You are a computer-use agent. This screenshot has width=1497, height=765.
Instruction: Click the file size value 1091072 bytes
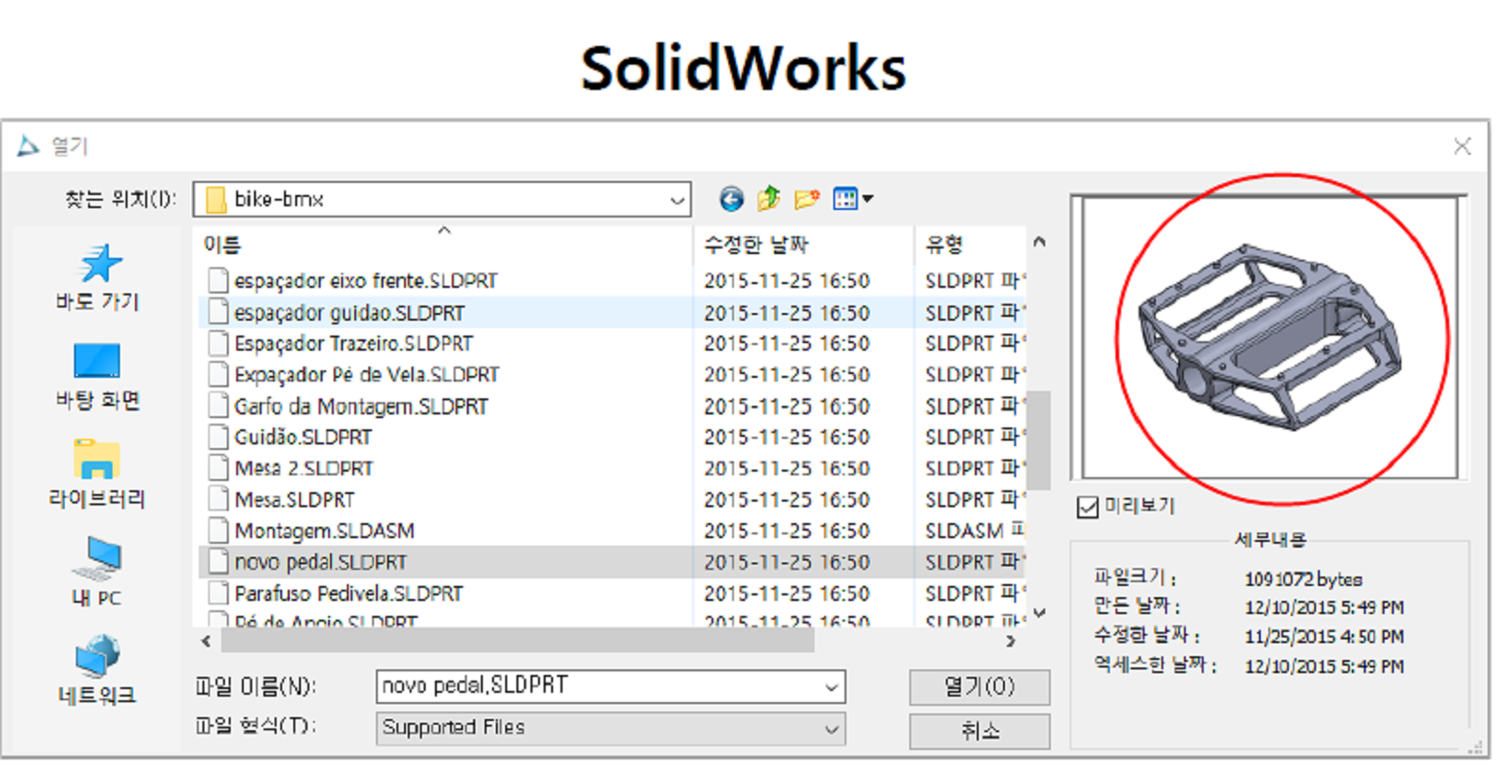click(1303, 579)
